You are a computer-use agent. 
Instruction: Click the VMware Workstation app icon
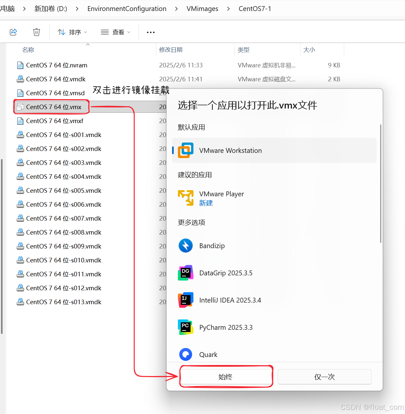point(186,150)
